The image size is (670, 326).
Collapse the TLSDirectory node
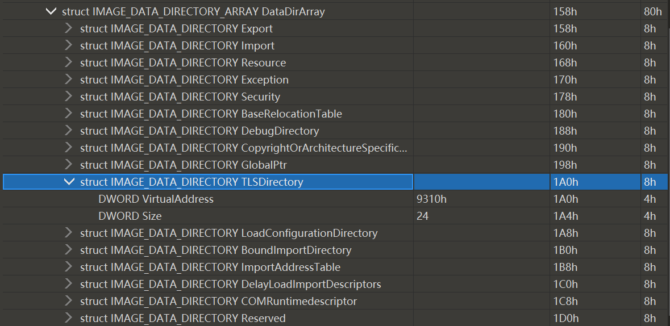tap(69, 182)
